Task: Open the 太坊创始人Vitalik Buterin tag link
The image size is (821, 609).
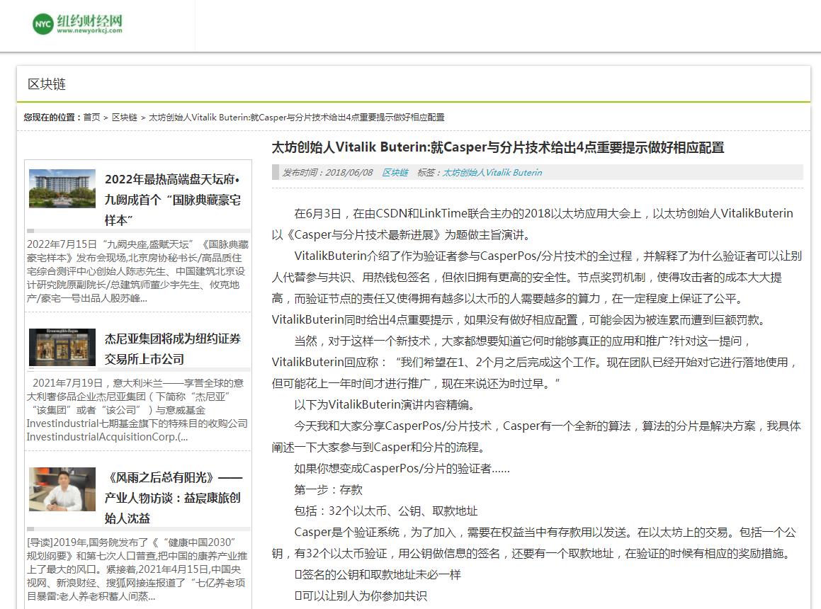Action: coord(492,172)
